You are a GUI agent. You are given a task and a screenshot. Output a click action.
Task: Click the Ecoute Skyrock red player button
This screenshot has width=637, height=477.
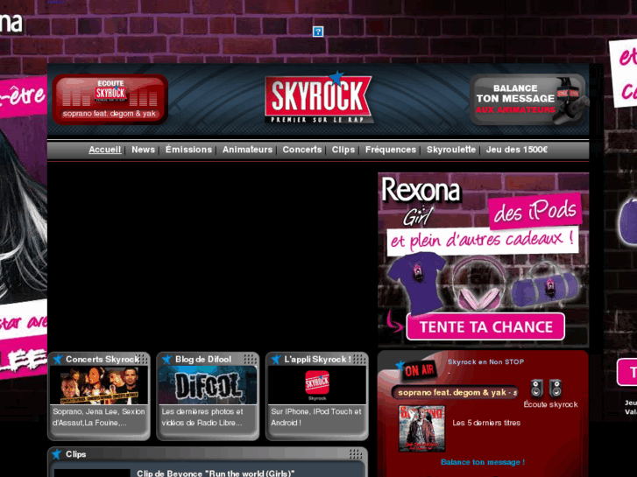pos(110,100)
